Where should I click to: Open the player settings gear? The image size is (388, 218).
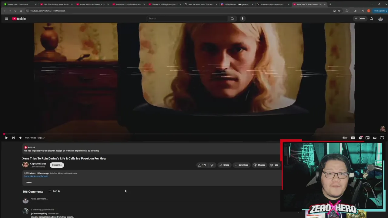360,138
